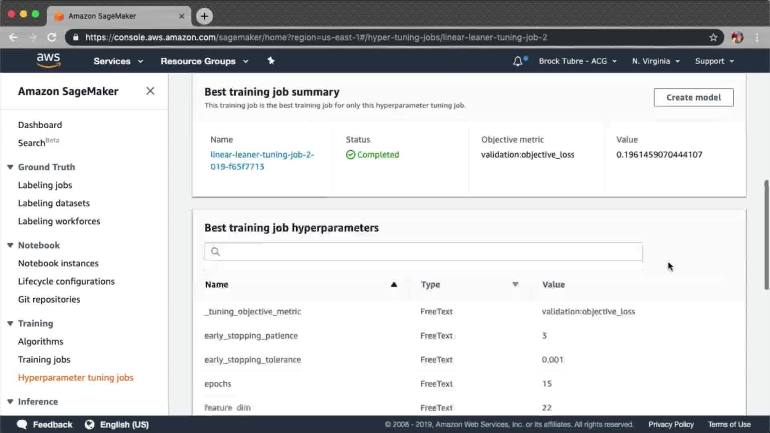Click the hyperparameters search field
Screen dimensions: 770x433
pyautogui.click(x=423, y=251)
